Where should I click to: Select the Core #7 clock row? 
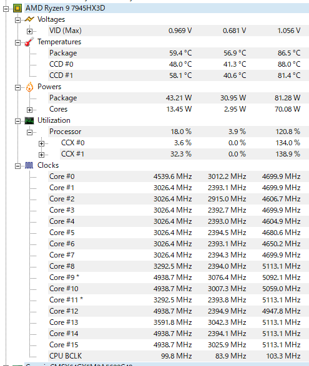coord(179,255)
